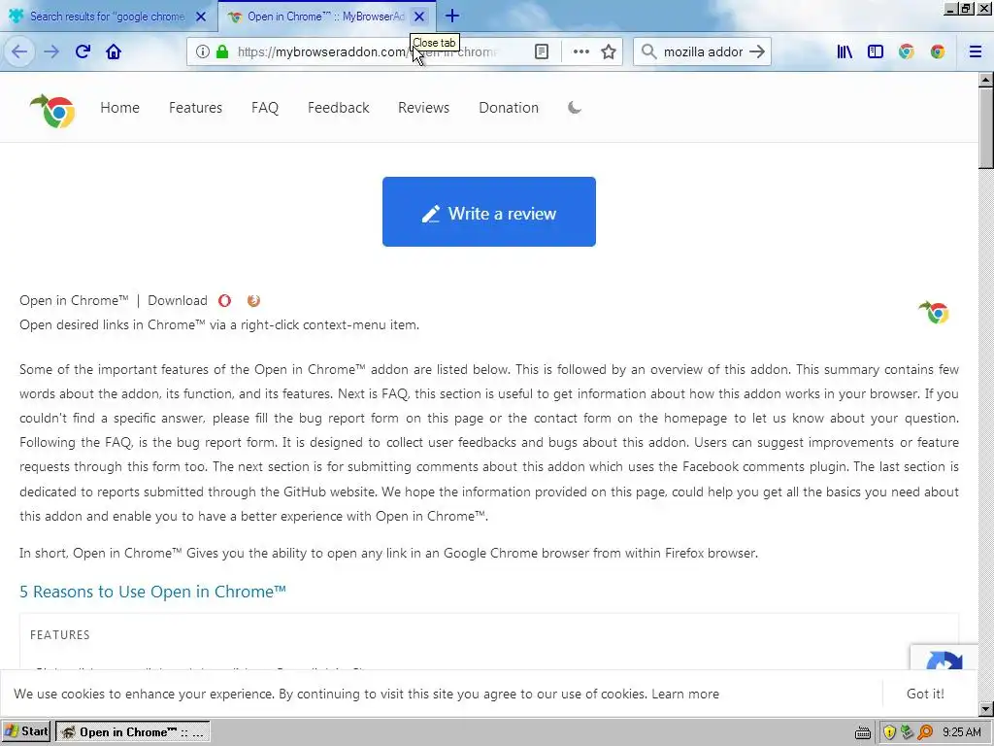Click the Download link text
Image resolution: width=994 pixels, height=746 pixels.
click(x=178, y=301)
